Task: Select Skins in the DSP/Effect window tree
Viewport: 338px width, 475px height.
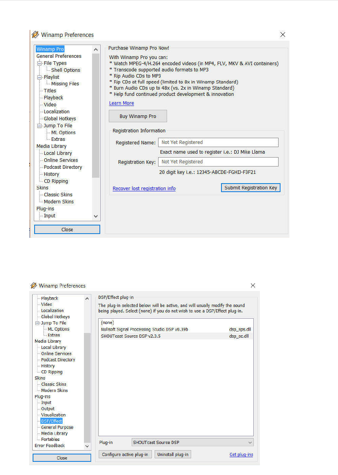Action: click(x=40, y=378)
